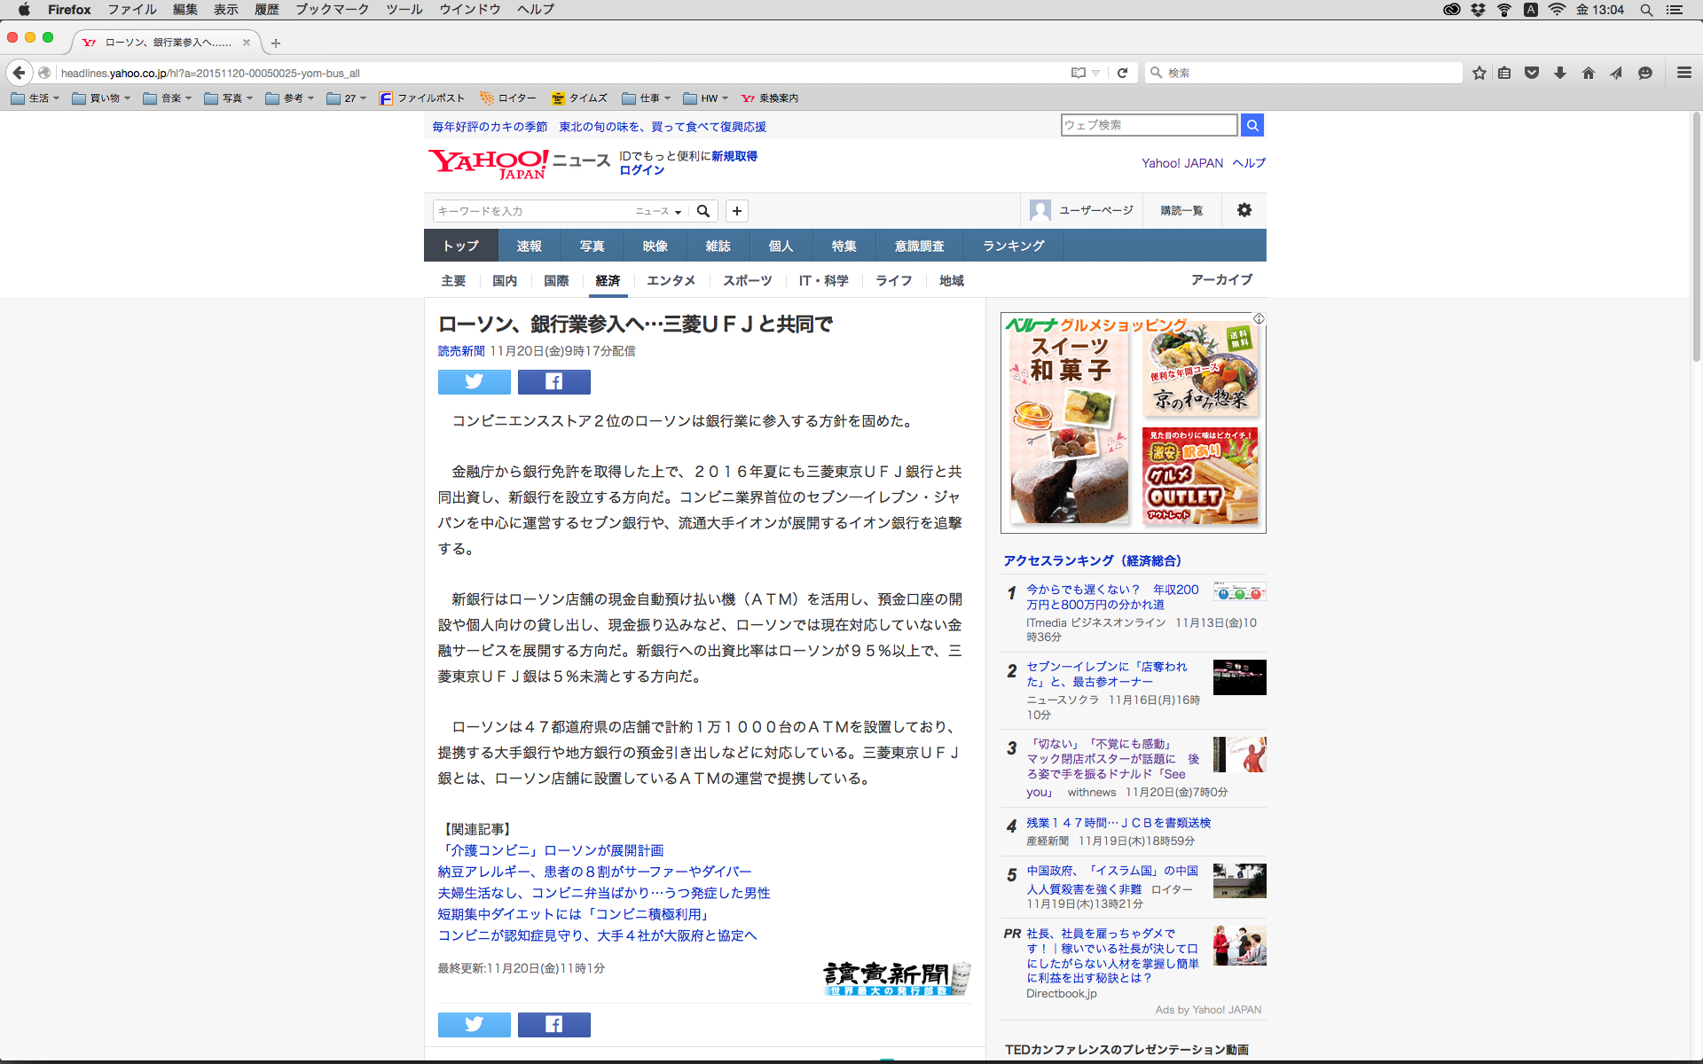Open the Firefox downloads arrow icon

coord(1560,73)
